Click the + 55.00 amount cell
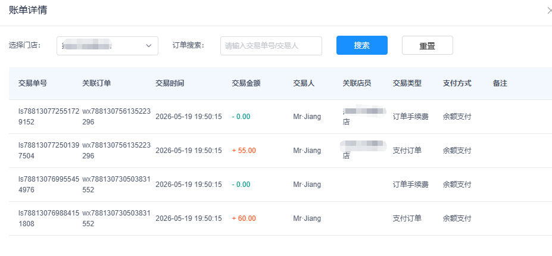The image size is (552, 256). click(244, 151)
